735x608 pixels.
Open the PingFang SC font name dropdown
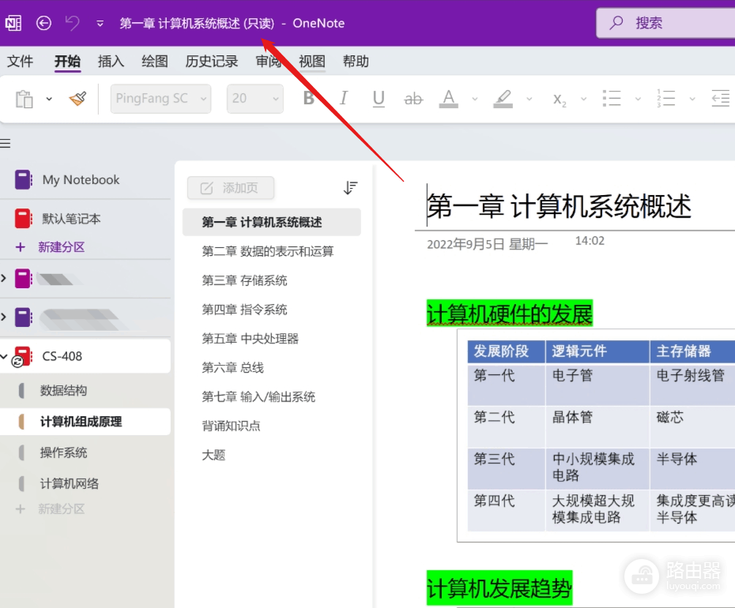(160, 99)
